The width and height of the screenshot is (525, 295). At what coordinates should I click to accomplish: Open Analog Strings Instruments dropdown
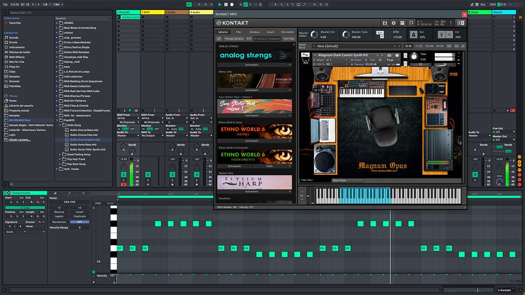254,65
